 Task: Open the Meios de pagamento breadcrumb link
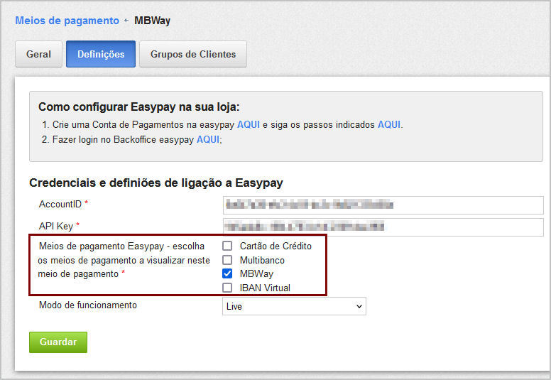pos(67,21)
